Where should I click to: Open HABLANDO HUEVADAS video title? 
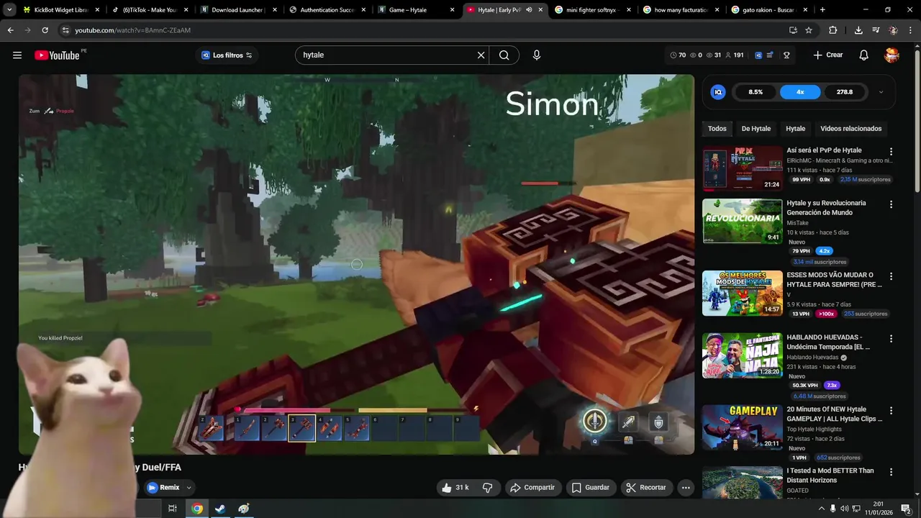[x=829, y=342]
